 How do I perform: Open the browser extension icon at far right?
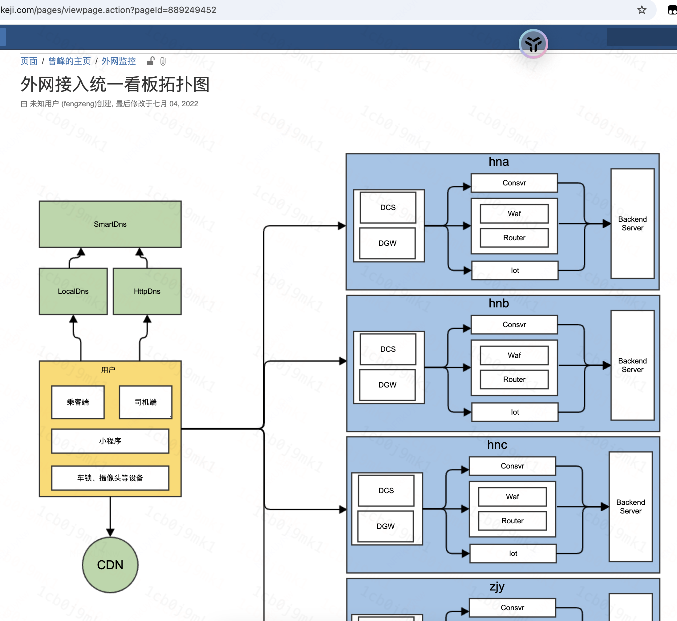click(x=672, y=10)
